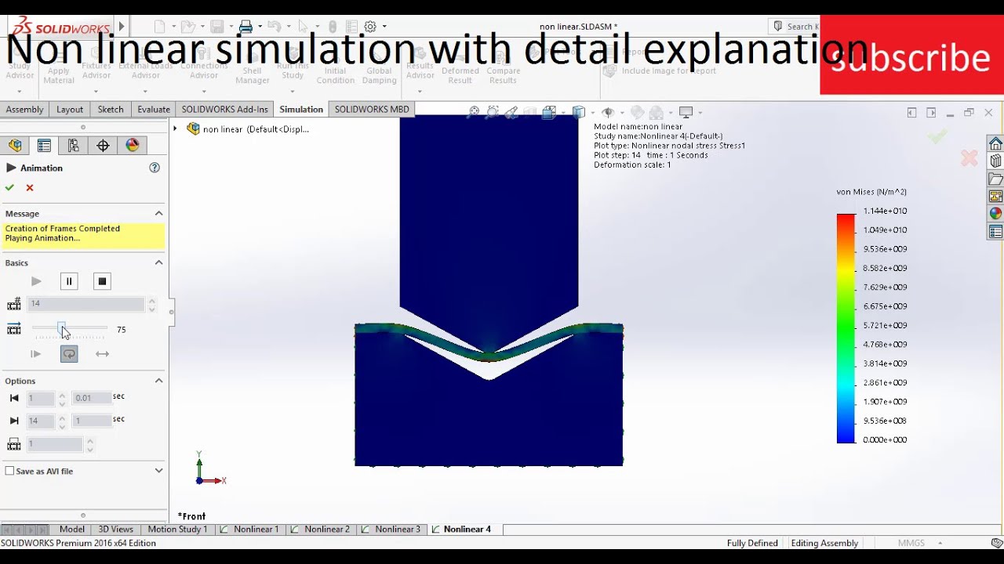Pause the animation playback
Image resolution: width=1004 pixels, height=564 pixels.
[69, 281]
